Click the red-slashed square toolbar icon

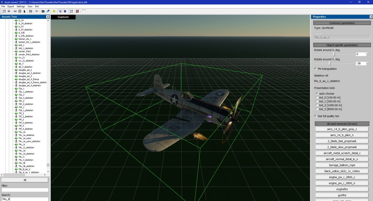pyautogui.click(x=77, y=11)
